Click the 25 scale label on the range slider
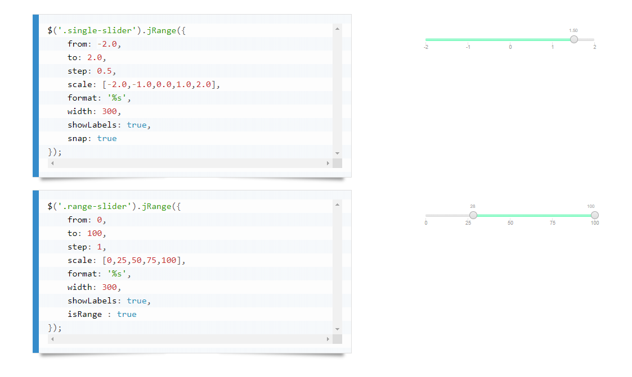Screen dimensions: 632x377 point(468,223)
